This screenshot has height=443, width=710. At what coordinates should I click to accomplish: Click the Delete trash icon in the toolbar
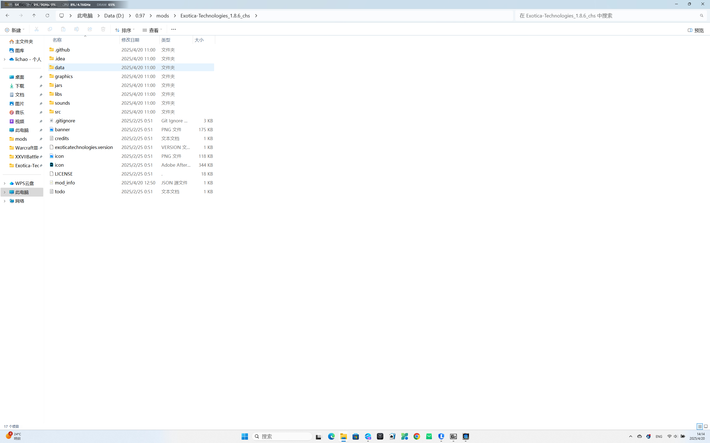[103, 29]
